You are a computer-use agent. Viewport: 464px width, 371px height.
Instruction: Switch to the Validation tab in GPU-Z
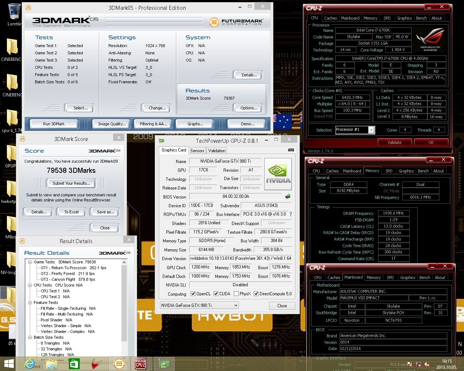(217, 150)
